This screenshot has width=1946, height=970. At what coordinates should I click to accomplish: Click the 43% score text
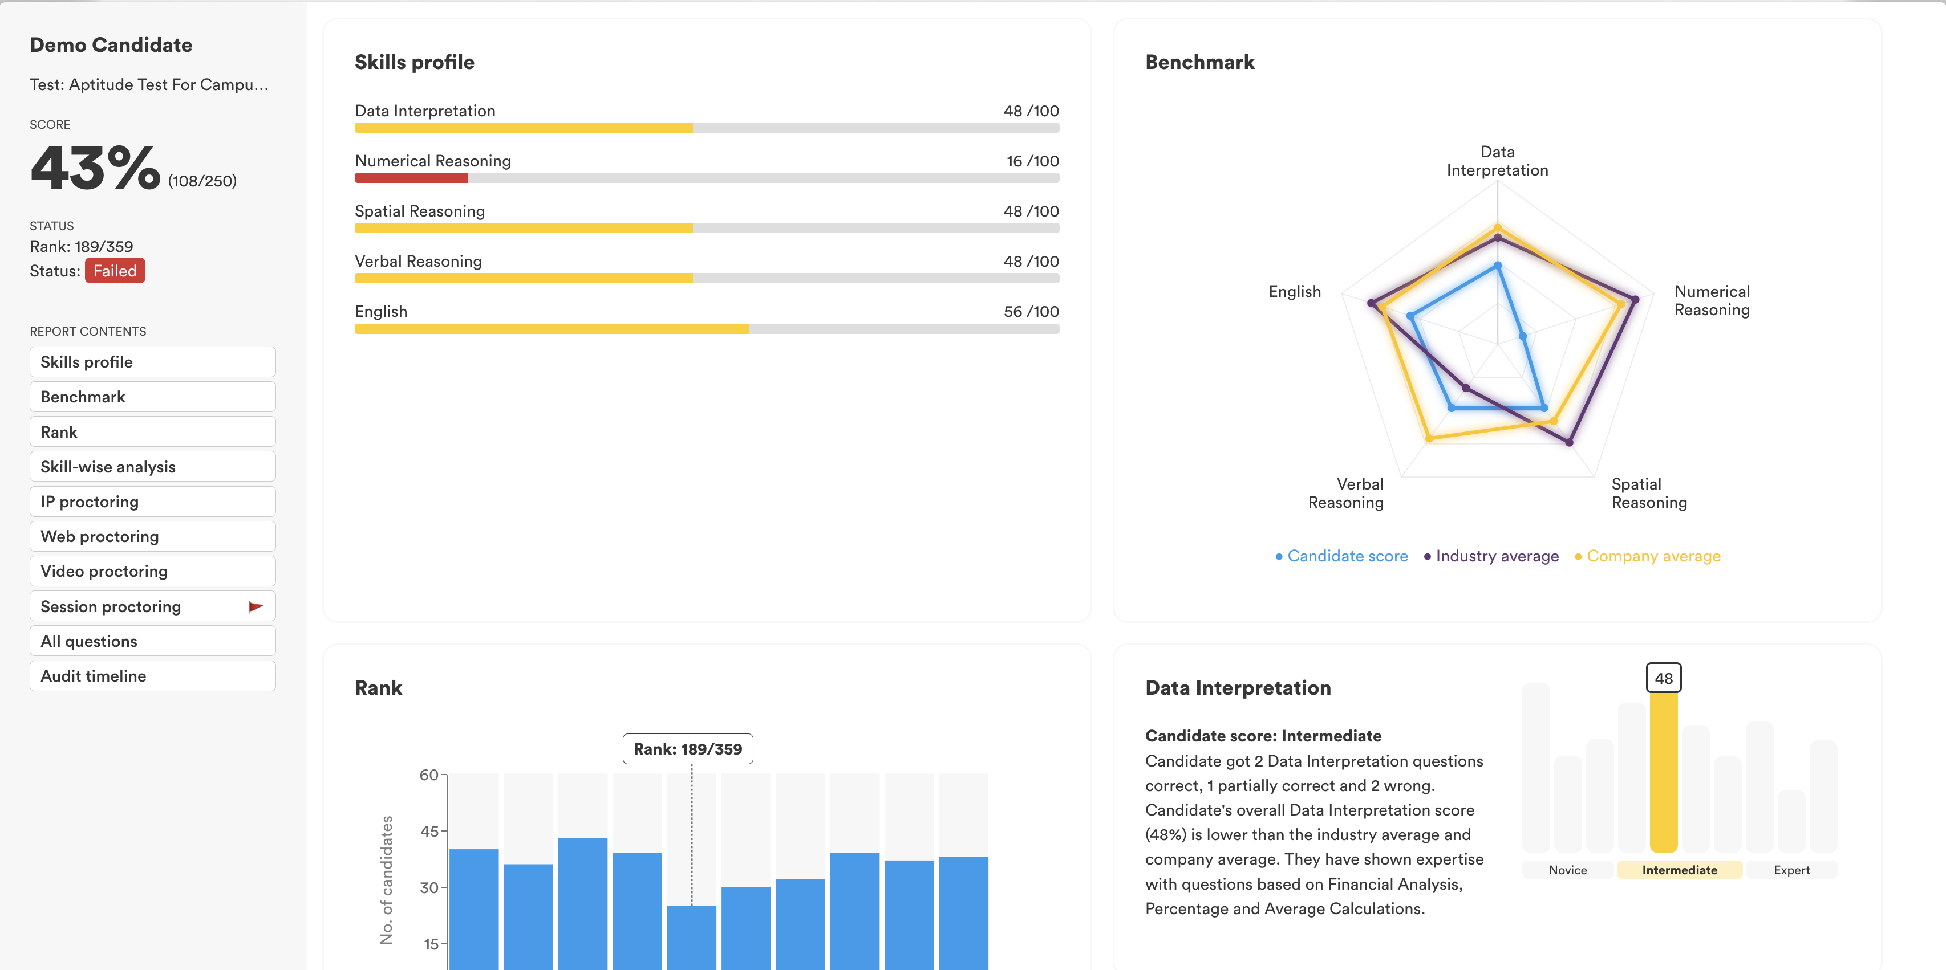click(95, 168)
